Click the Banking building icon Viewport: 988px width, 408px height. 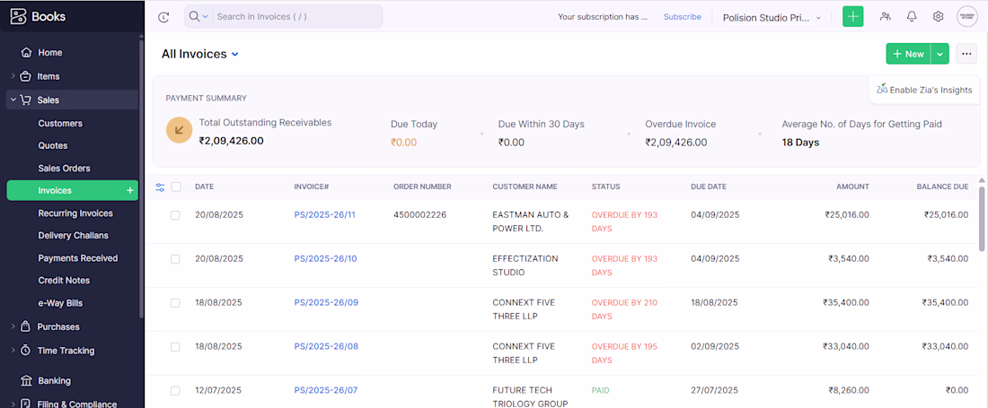click(26, 381)
